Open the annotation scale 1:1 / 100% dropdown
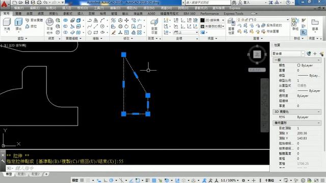This screenshot has height=183, width=326. point(229,180)
